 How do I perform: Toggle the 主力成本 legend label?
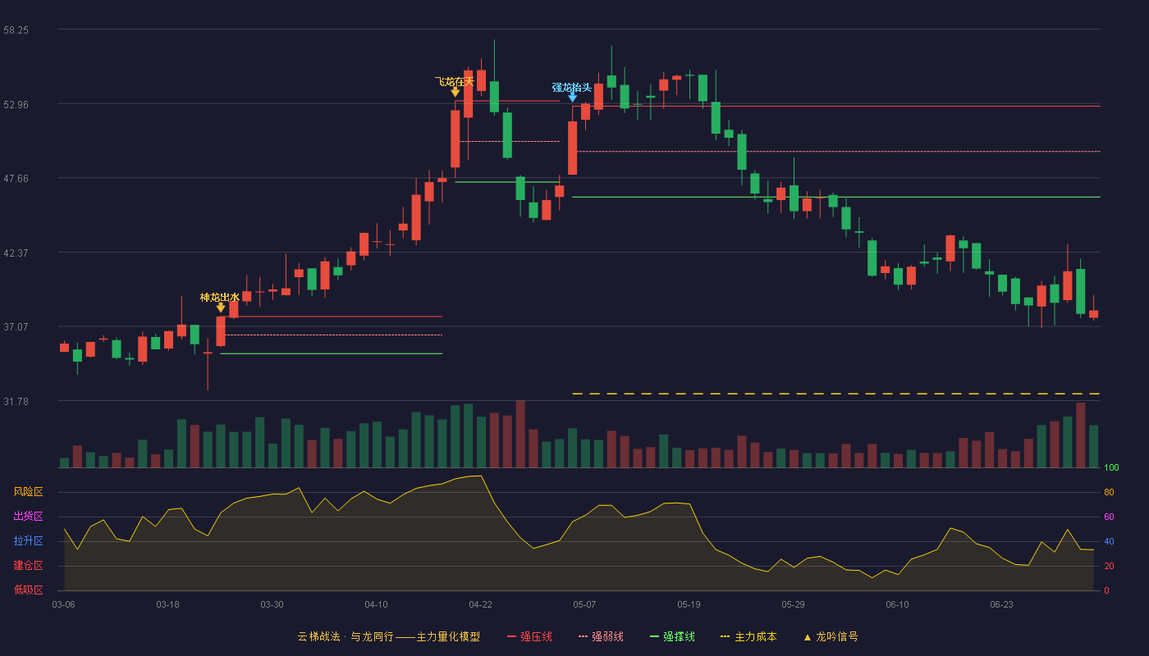click(x=755, y=636)
